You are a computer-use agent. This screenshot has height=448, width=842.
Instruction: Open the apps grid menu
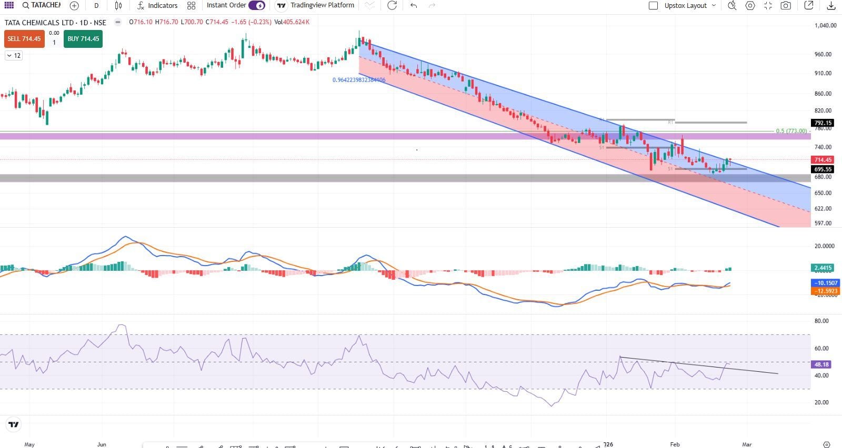9,5
